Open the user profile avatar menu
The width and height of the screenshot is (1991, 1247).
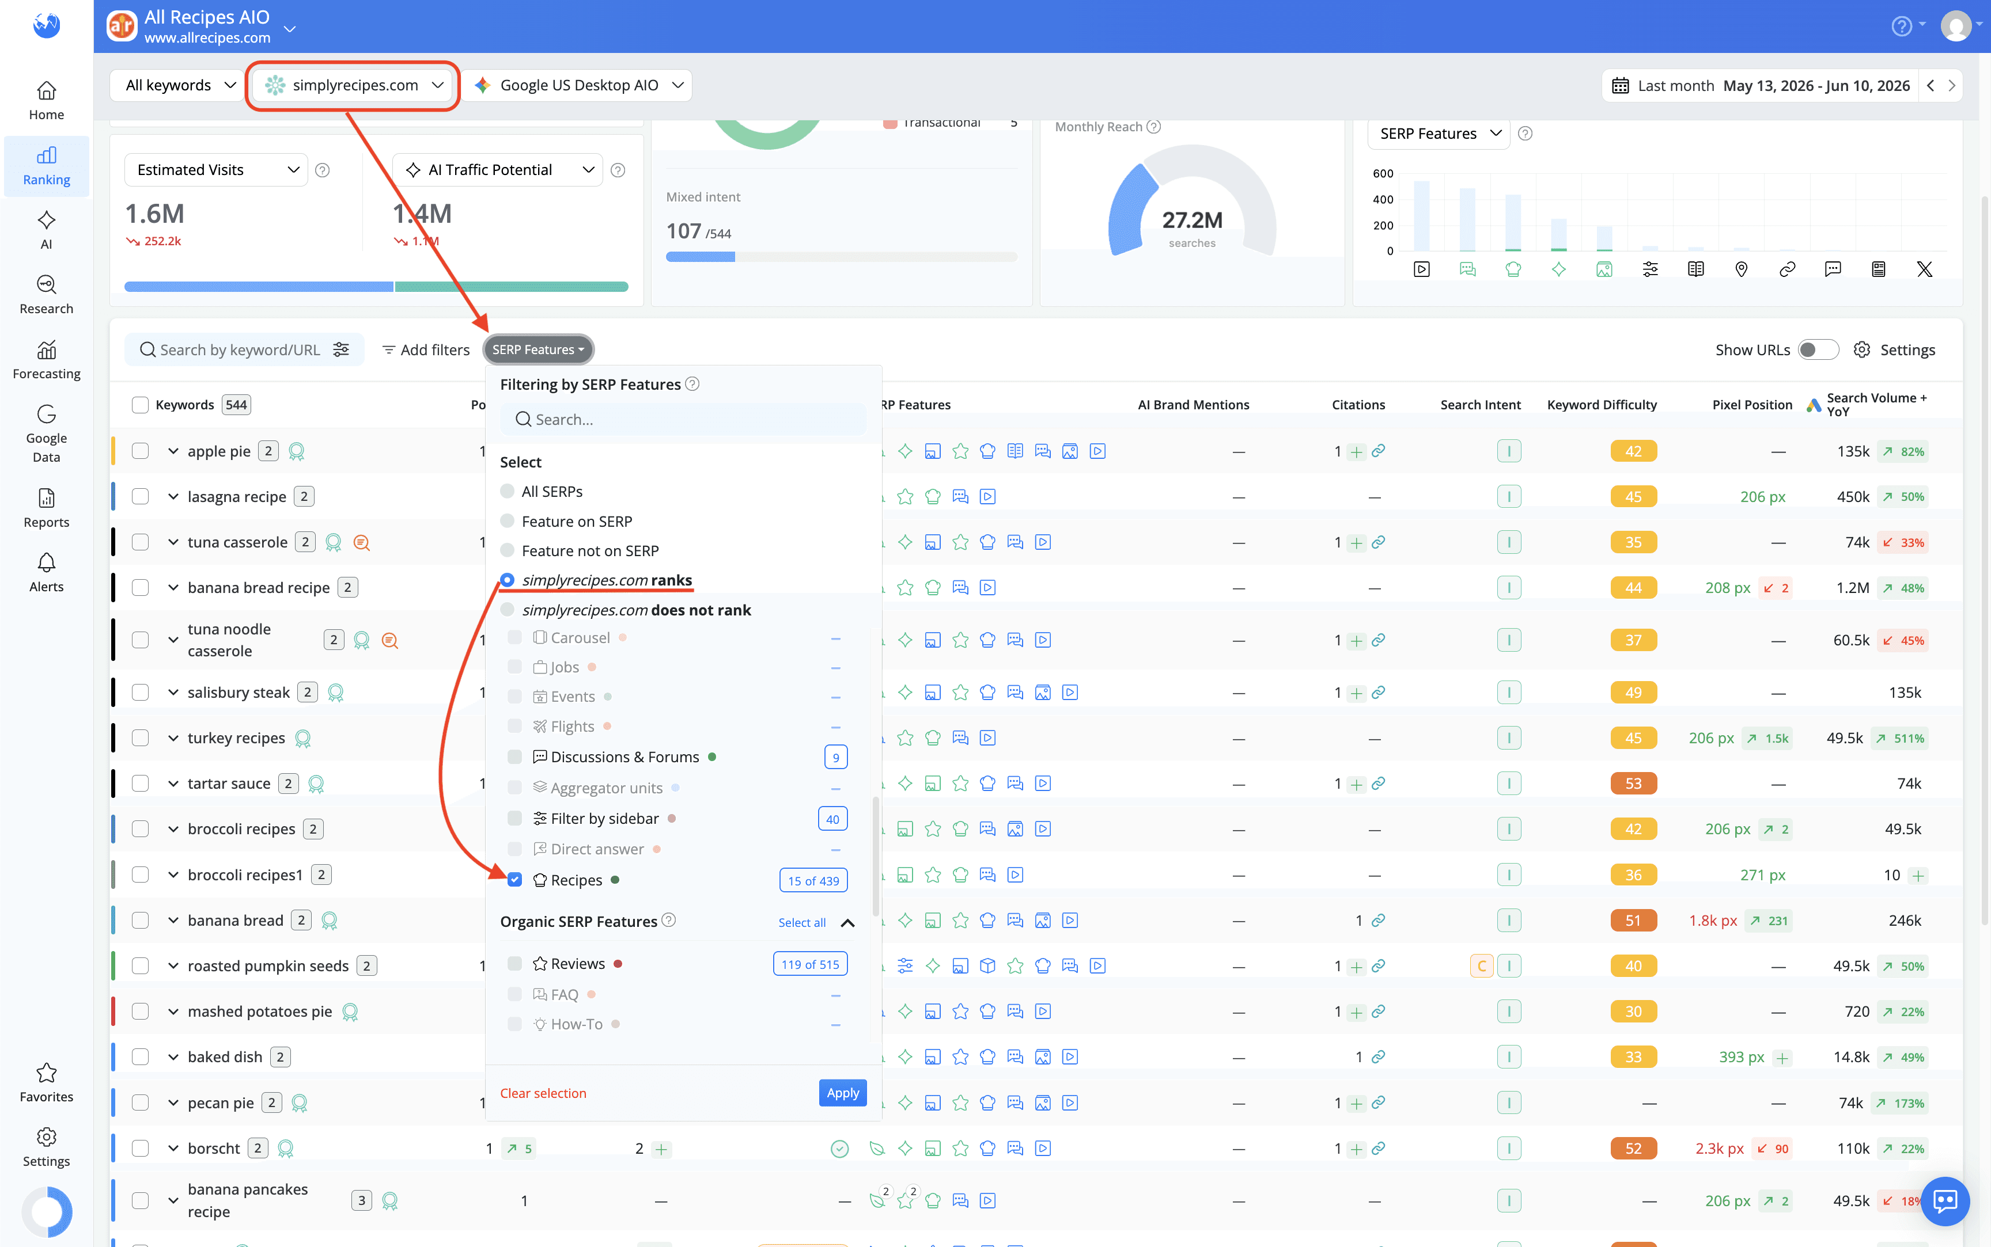(x=1956, y=26)
